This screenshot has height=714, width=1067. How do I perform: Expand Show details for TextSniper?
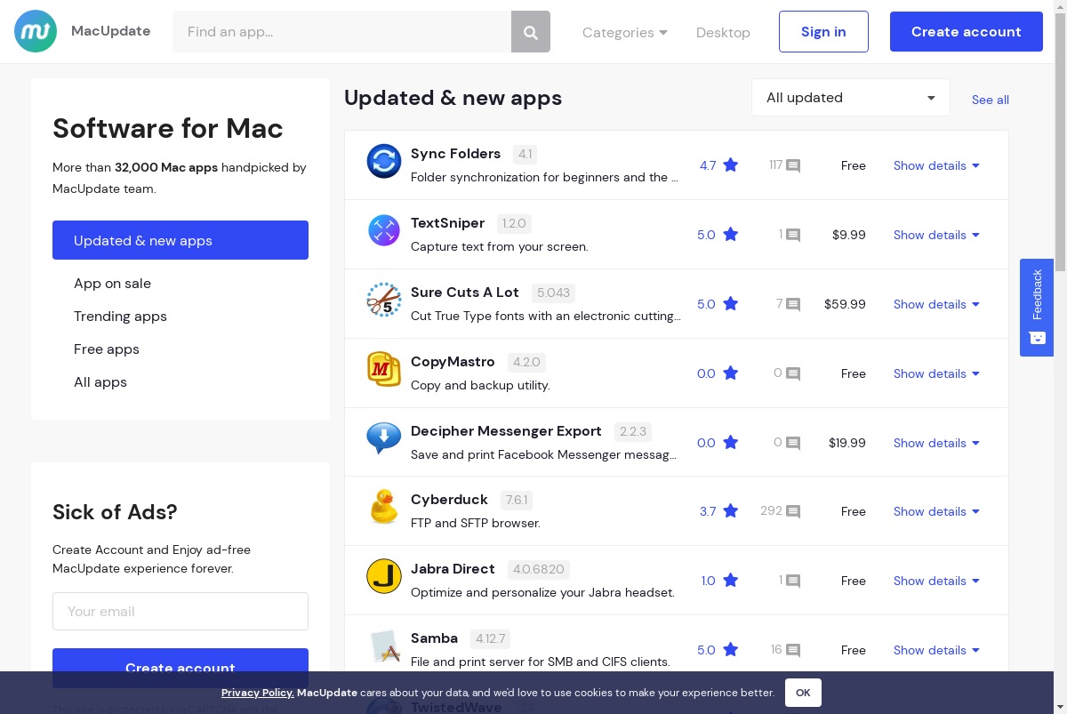[936, 235]
